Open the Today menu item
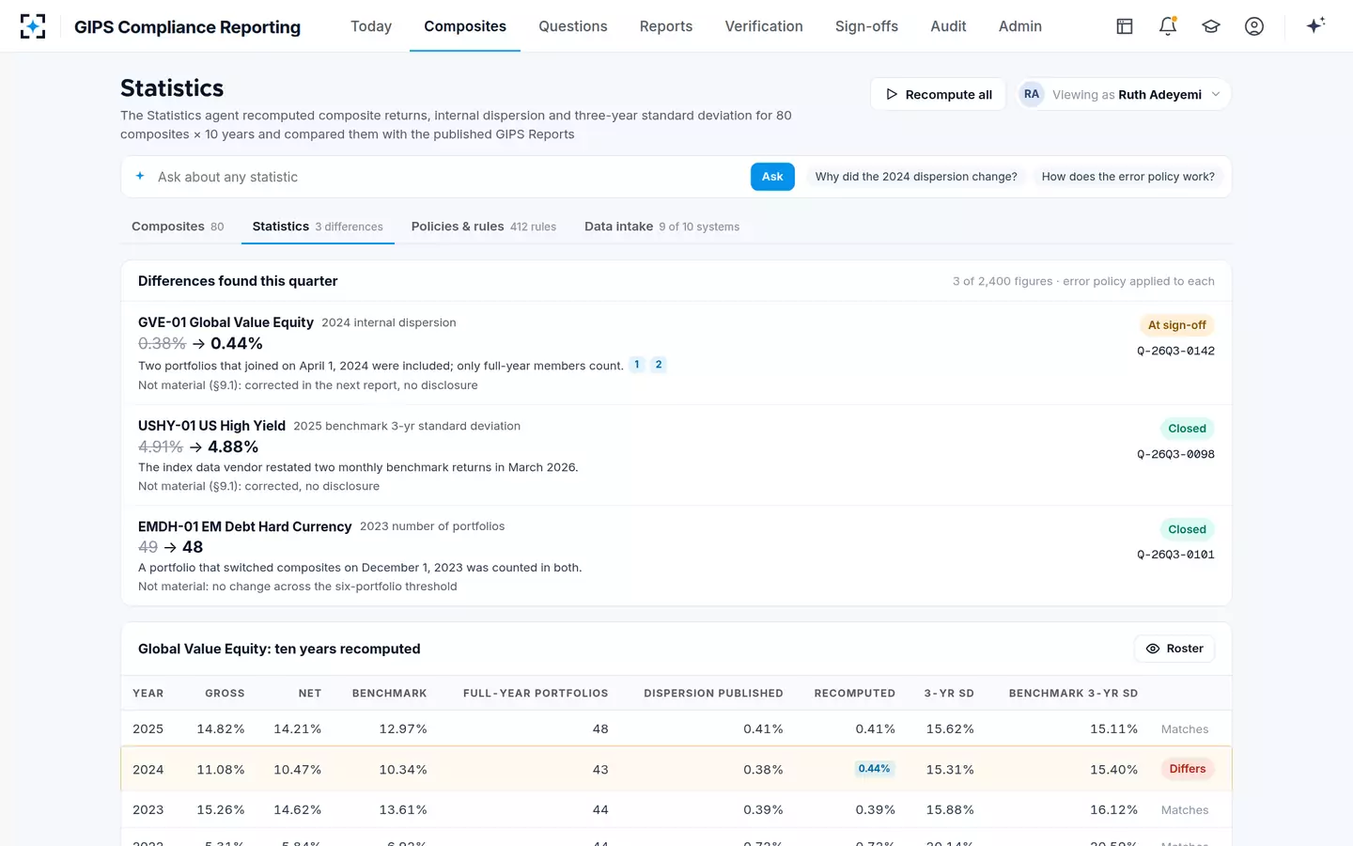 click(x=371, y=26)
